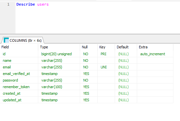This screenshot has width=180, height=121.
Task: Click the 'PRI' key cell
Action: coord(106,54)
